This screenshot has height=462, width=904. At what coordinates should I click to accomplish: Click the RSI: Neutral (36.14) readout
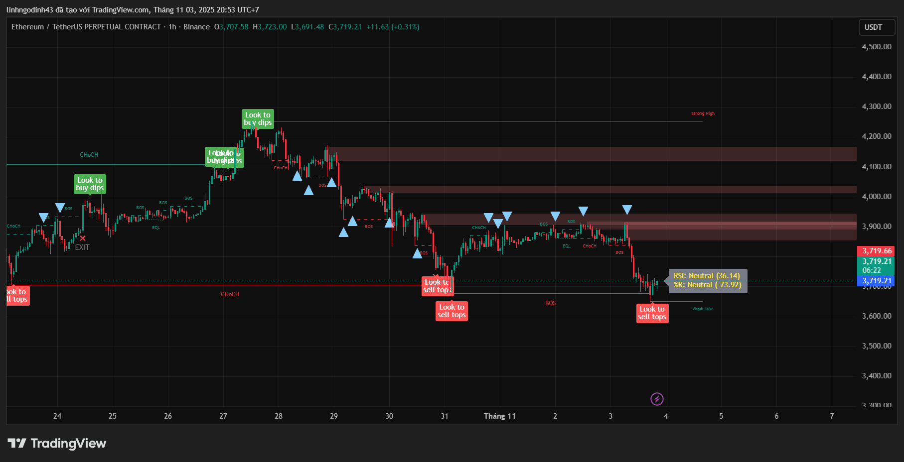[x=707, y=276]
